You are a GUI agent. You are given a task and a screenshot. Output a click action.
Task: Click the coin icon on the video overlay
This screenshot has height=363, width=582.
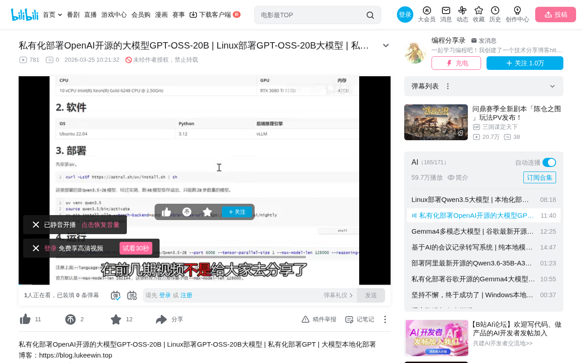pos(187,212)
